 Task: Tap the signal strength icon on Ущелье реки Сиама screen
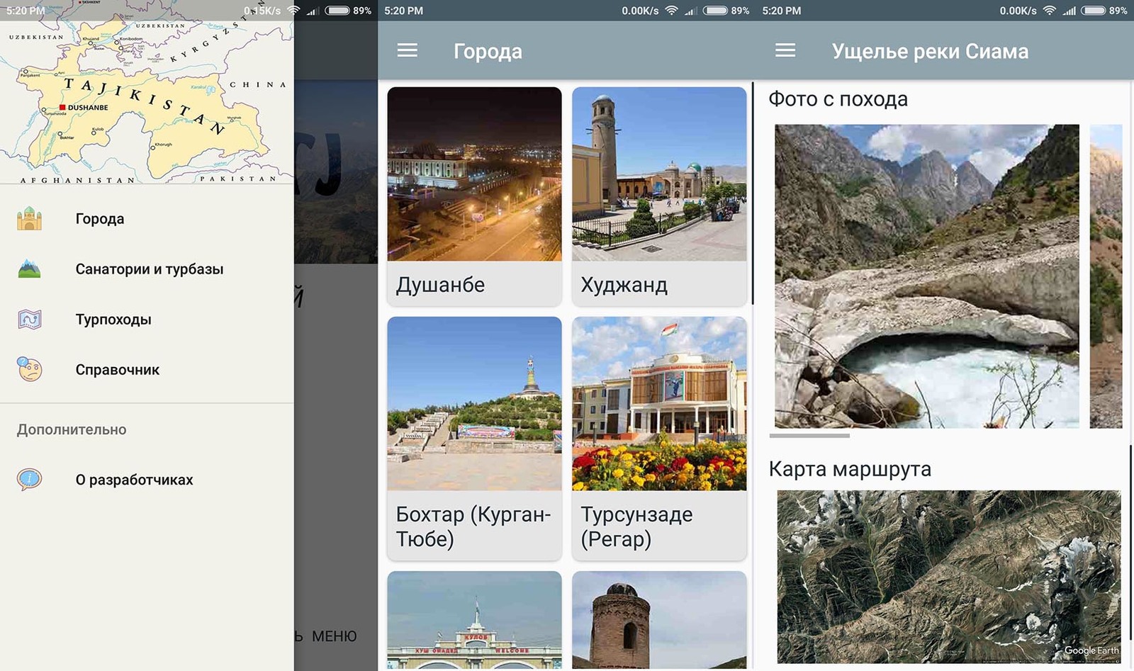pyautogui.click(x=1069, y=11)
